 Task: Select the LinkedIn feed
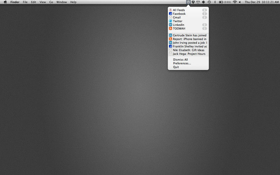coord(188,25)
